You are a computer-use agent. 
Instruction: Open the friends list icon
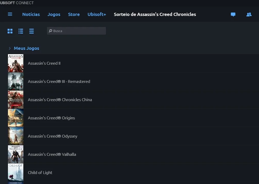[249, 14]
